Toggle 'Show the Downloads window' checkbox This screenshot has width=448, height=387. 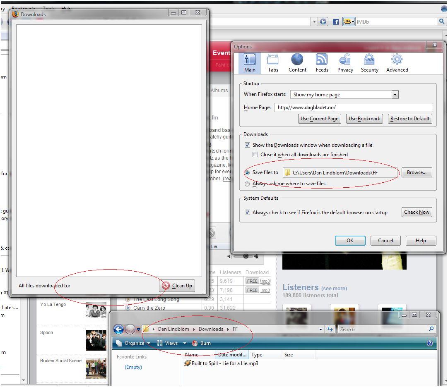pyautogui.click(x=248, y=145)
